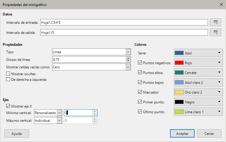Disable the Puntos negativos checkbox
Screen dimensions: 226x142
(140, 63)
